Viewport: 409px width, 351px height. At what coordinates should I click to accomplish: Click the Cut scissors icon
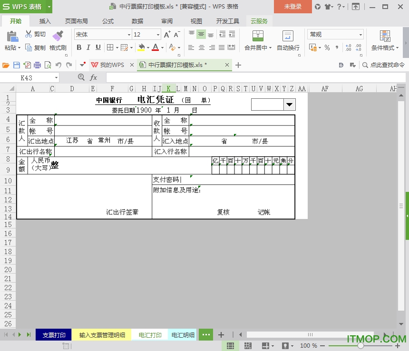coord(28,34)
